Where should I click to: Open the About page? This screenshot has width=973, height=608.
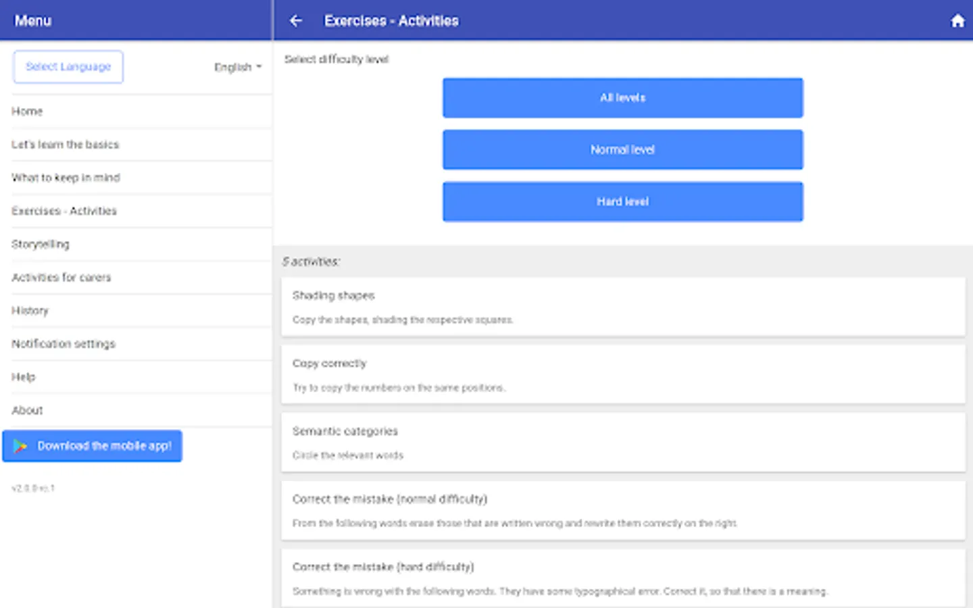(x=27, y=410)
